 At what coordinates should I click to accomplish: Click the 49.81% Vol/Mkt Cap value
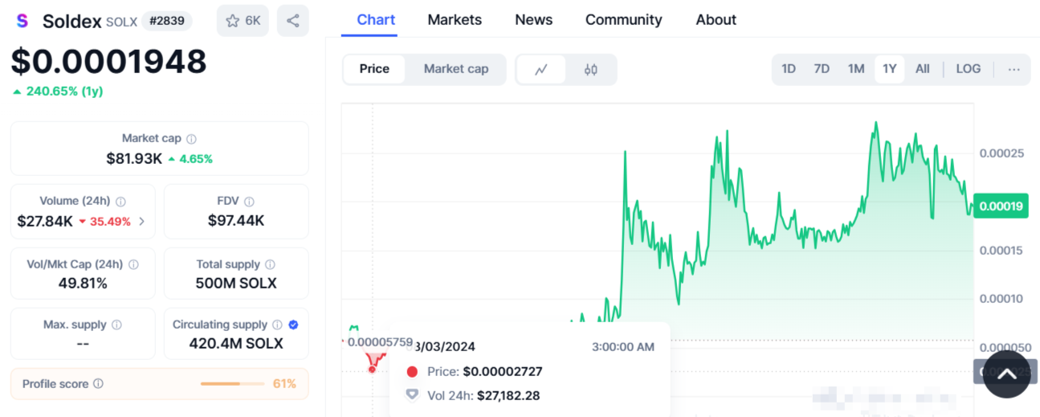point(83,283)
